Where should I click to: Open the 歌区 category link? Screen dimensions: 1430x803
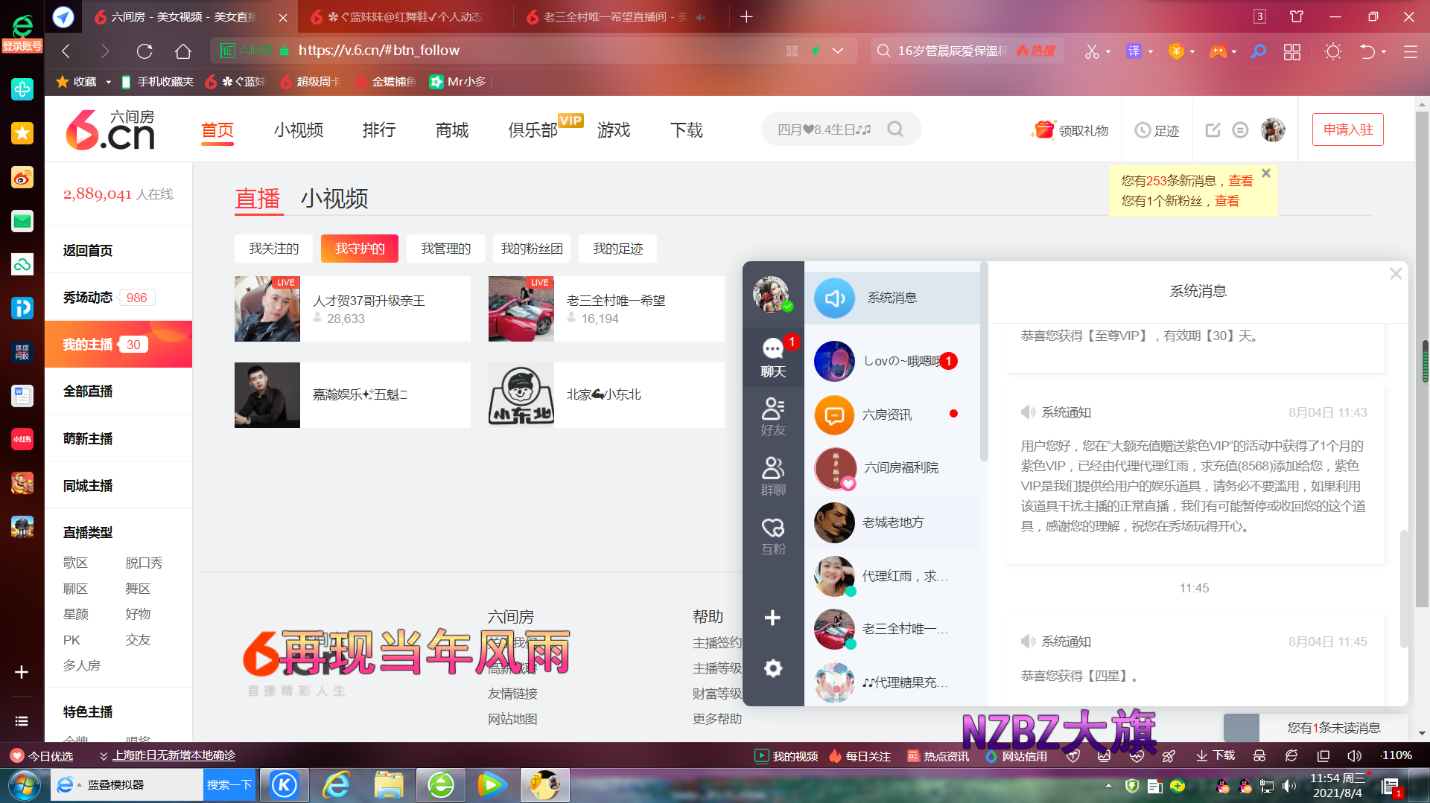(75, 563)
